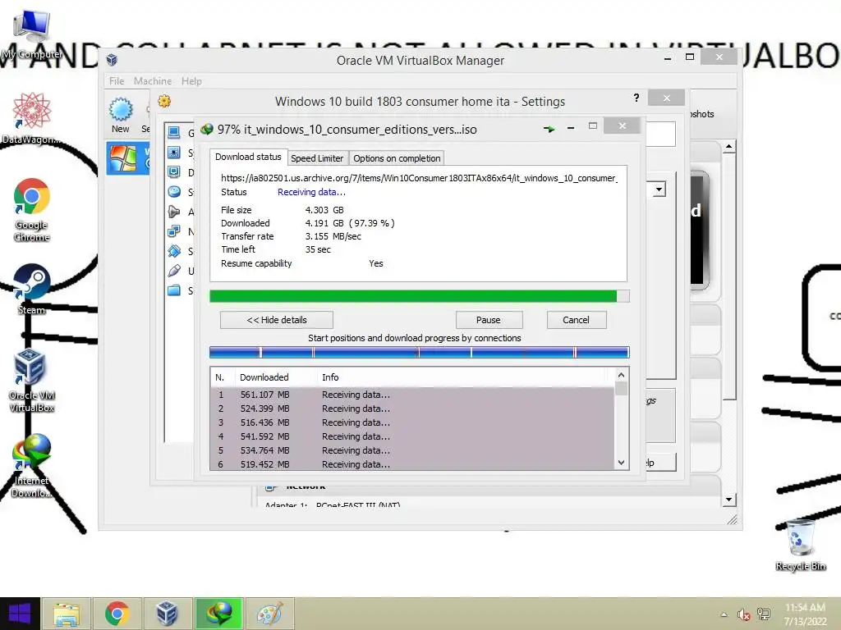Select connection row 2 with 524.399 MB
The width and height of the screenshot is (841, 630).
click(412, 409)
